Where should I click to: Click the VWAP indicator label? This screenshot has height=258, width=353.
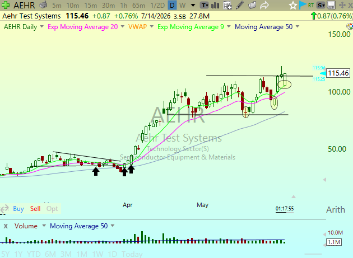137,27
